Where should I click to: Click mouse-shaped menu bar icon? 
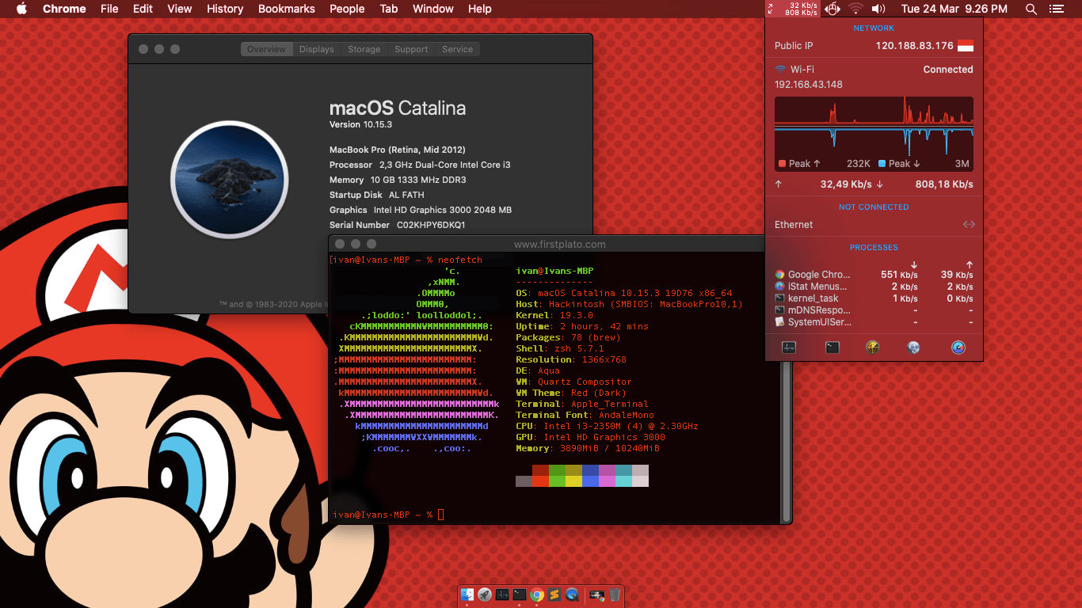click(x=832, y=9)
